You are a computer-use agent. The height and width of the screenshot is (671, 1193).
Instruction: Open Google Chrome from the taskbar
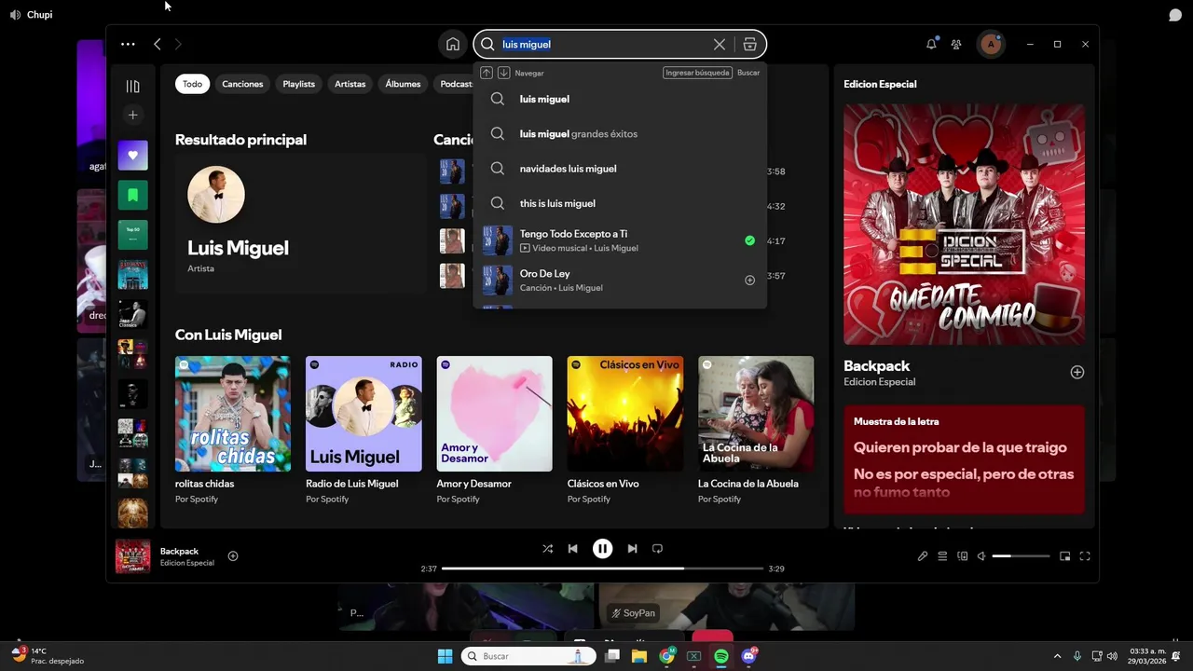coord(666,656)
